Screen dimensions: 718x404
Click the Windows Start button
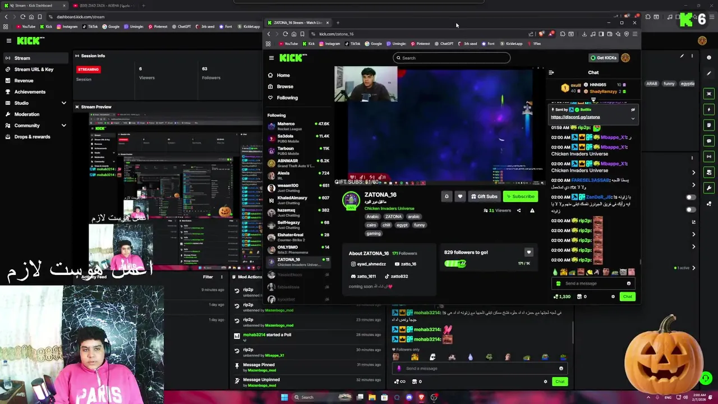tap(284, 397)
